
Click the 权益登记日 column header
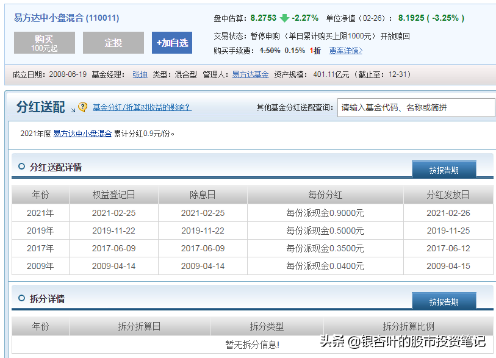point(113,195)
